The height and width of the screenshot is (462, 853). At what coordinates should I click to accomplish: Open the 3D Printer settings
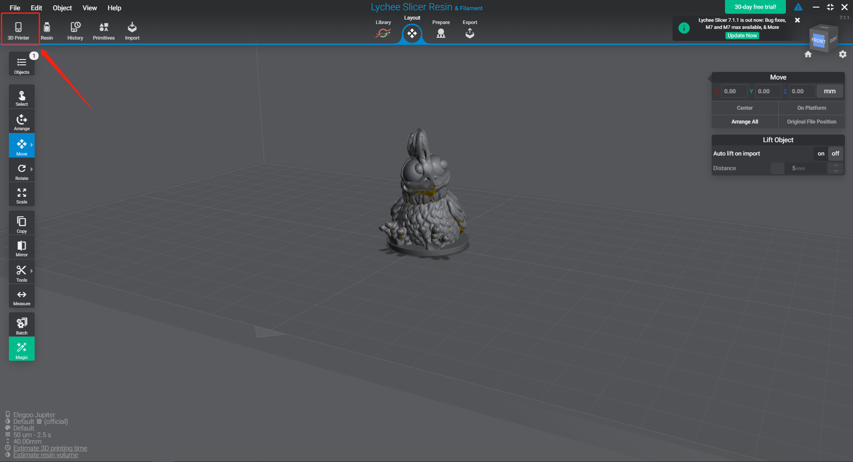pyautogui.click(x=18, y=30)
